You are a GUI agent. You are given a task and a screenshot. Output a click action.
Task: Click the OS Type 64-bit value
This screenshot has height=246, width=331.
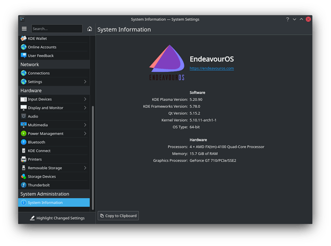[194, 127]
